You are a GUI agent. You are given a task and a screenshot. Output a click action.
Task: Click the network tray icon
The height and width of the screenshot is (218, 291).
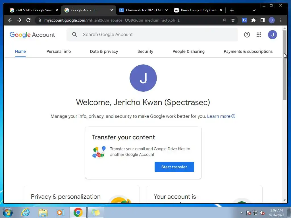[x=255, y=213]
